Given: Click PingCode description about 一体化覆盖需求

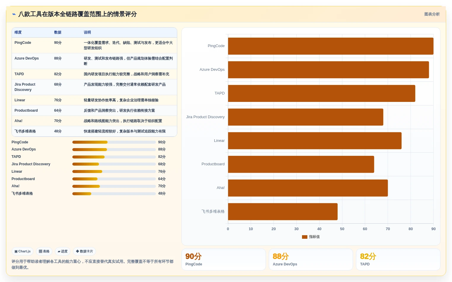Looking at the screenshot, I should coord(128,45).
